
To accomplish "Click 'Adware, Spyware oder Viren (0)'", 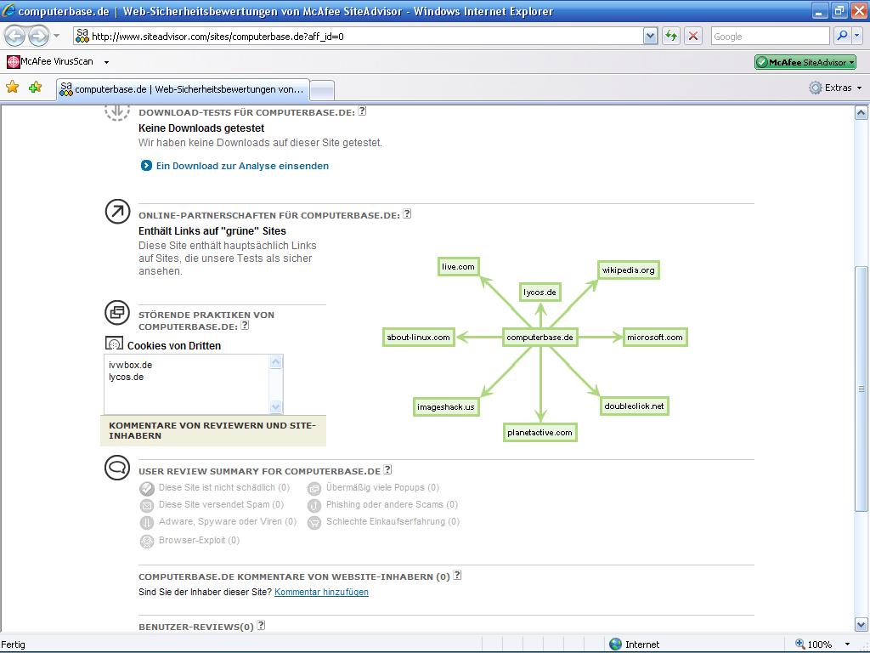I will pos(228,521).
